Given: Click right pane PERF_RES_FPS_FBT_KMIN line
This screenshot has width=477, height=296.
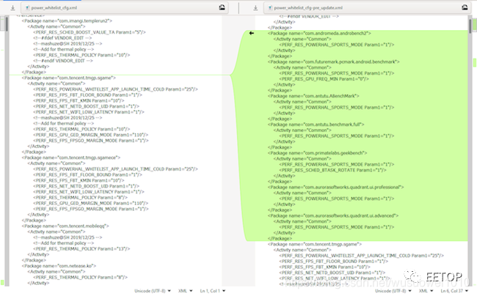Looking at the screenshot, I should point(324,267).
